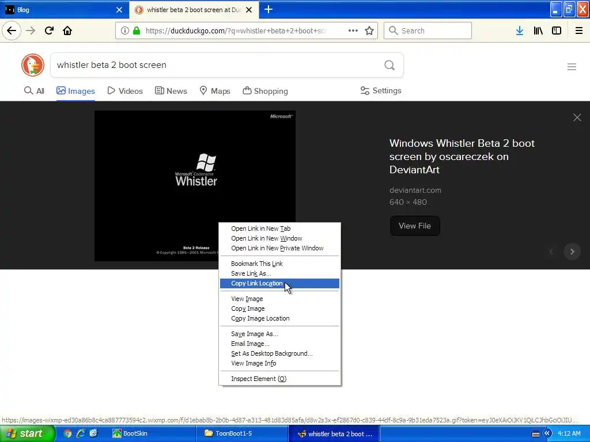Click the green secure padlock icon
The height and width of the screenshot is (442, 590).
(137, 31)
